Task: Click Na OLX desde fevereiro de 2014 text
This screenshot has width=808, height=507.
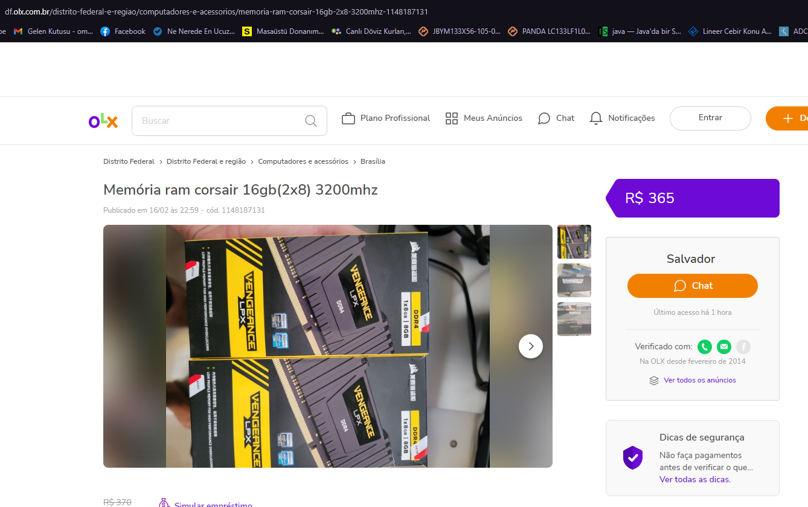Action: (693, 361)
